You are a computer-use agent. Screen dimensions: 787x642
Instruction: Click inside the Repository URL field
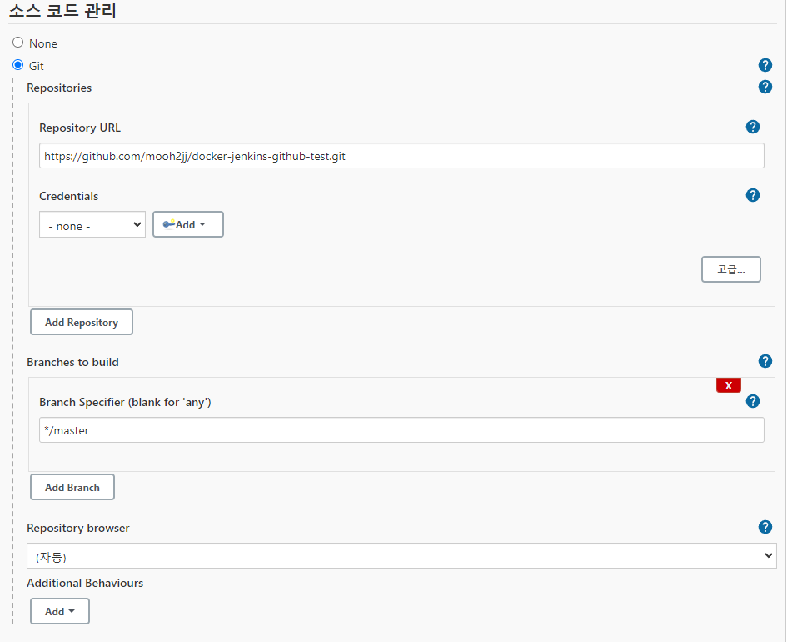click(401, 155)
